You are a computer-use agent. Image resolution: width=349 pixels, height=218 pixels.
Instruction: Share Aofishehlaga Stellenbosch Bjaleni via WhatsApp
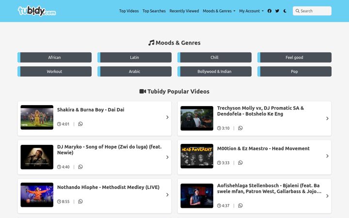point(240,205)
